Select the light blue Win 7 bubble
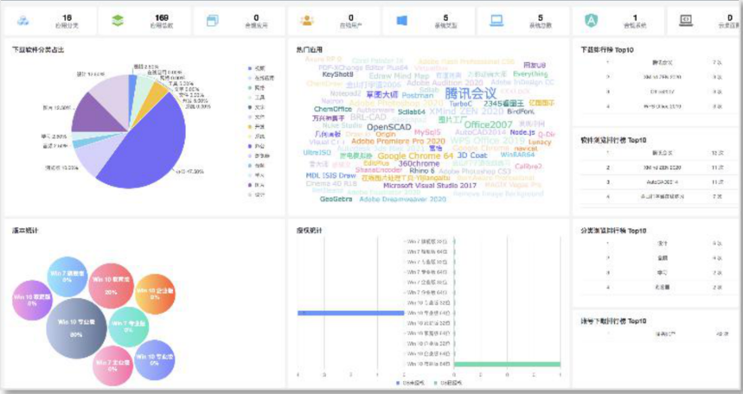The height and width of the screenshot is (394, 743). point(67,276)
